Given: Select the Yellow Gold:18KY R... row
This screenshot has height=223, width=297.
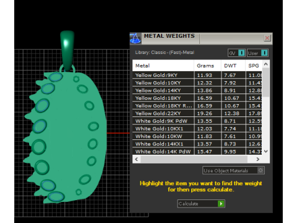Looking at the screenshot, I should pyautogui.click(x=197, y=106).
